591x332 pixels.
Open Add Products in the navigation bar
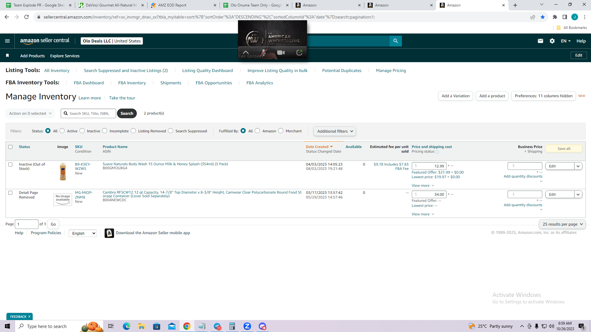tap(32, 56)
